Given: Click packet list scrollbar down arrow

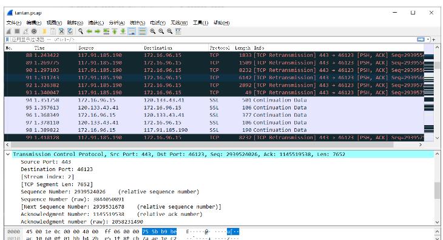Looking at the screenshot, I should [438, 138].
